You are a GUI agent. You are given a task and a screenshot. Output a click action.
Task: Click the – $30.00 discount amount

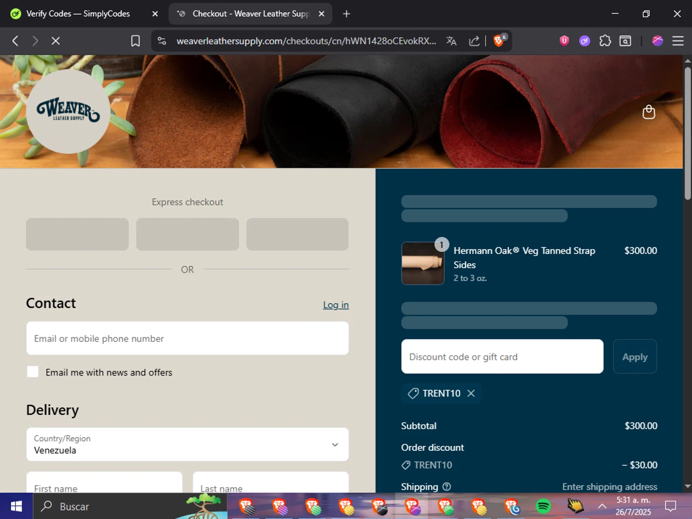tap(639, 465)
